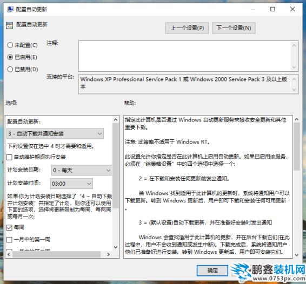The height and width of the screenshot is (284, 306).
Task: Select the 已禁用(D) radio button
Action: click(x=10, y=69)
